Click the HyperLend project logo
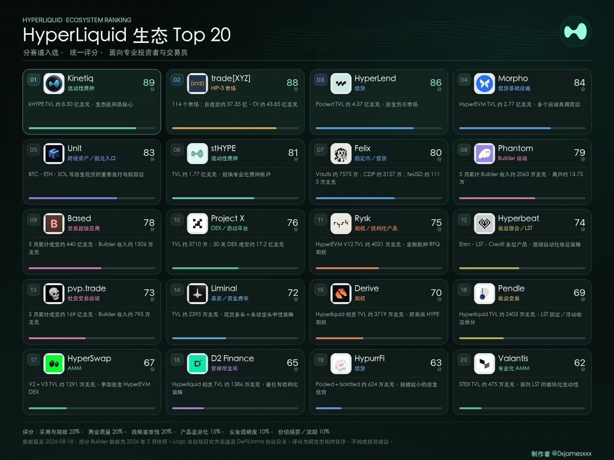 [x=341, y=84]
